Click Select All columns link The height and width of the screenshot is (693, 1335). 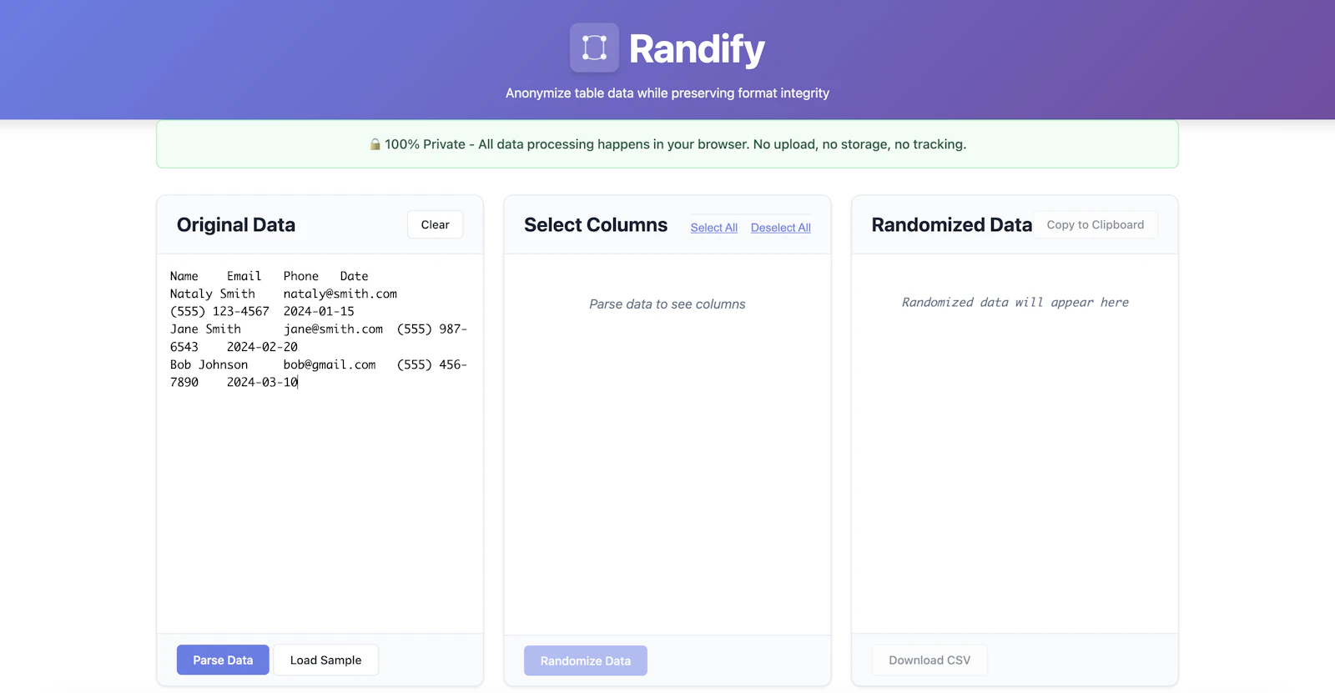pyautogui.click(x=714, y=228)
